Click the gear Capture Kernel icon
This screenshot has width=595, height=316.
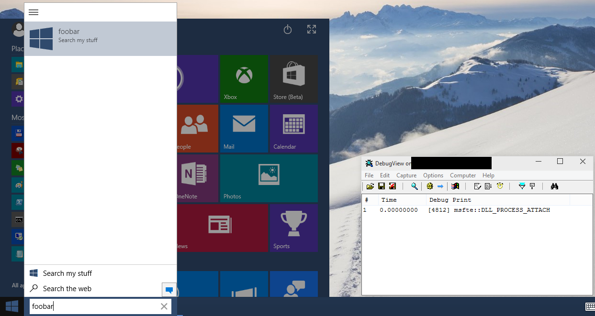(429, 186)
